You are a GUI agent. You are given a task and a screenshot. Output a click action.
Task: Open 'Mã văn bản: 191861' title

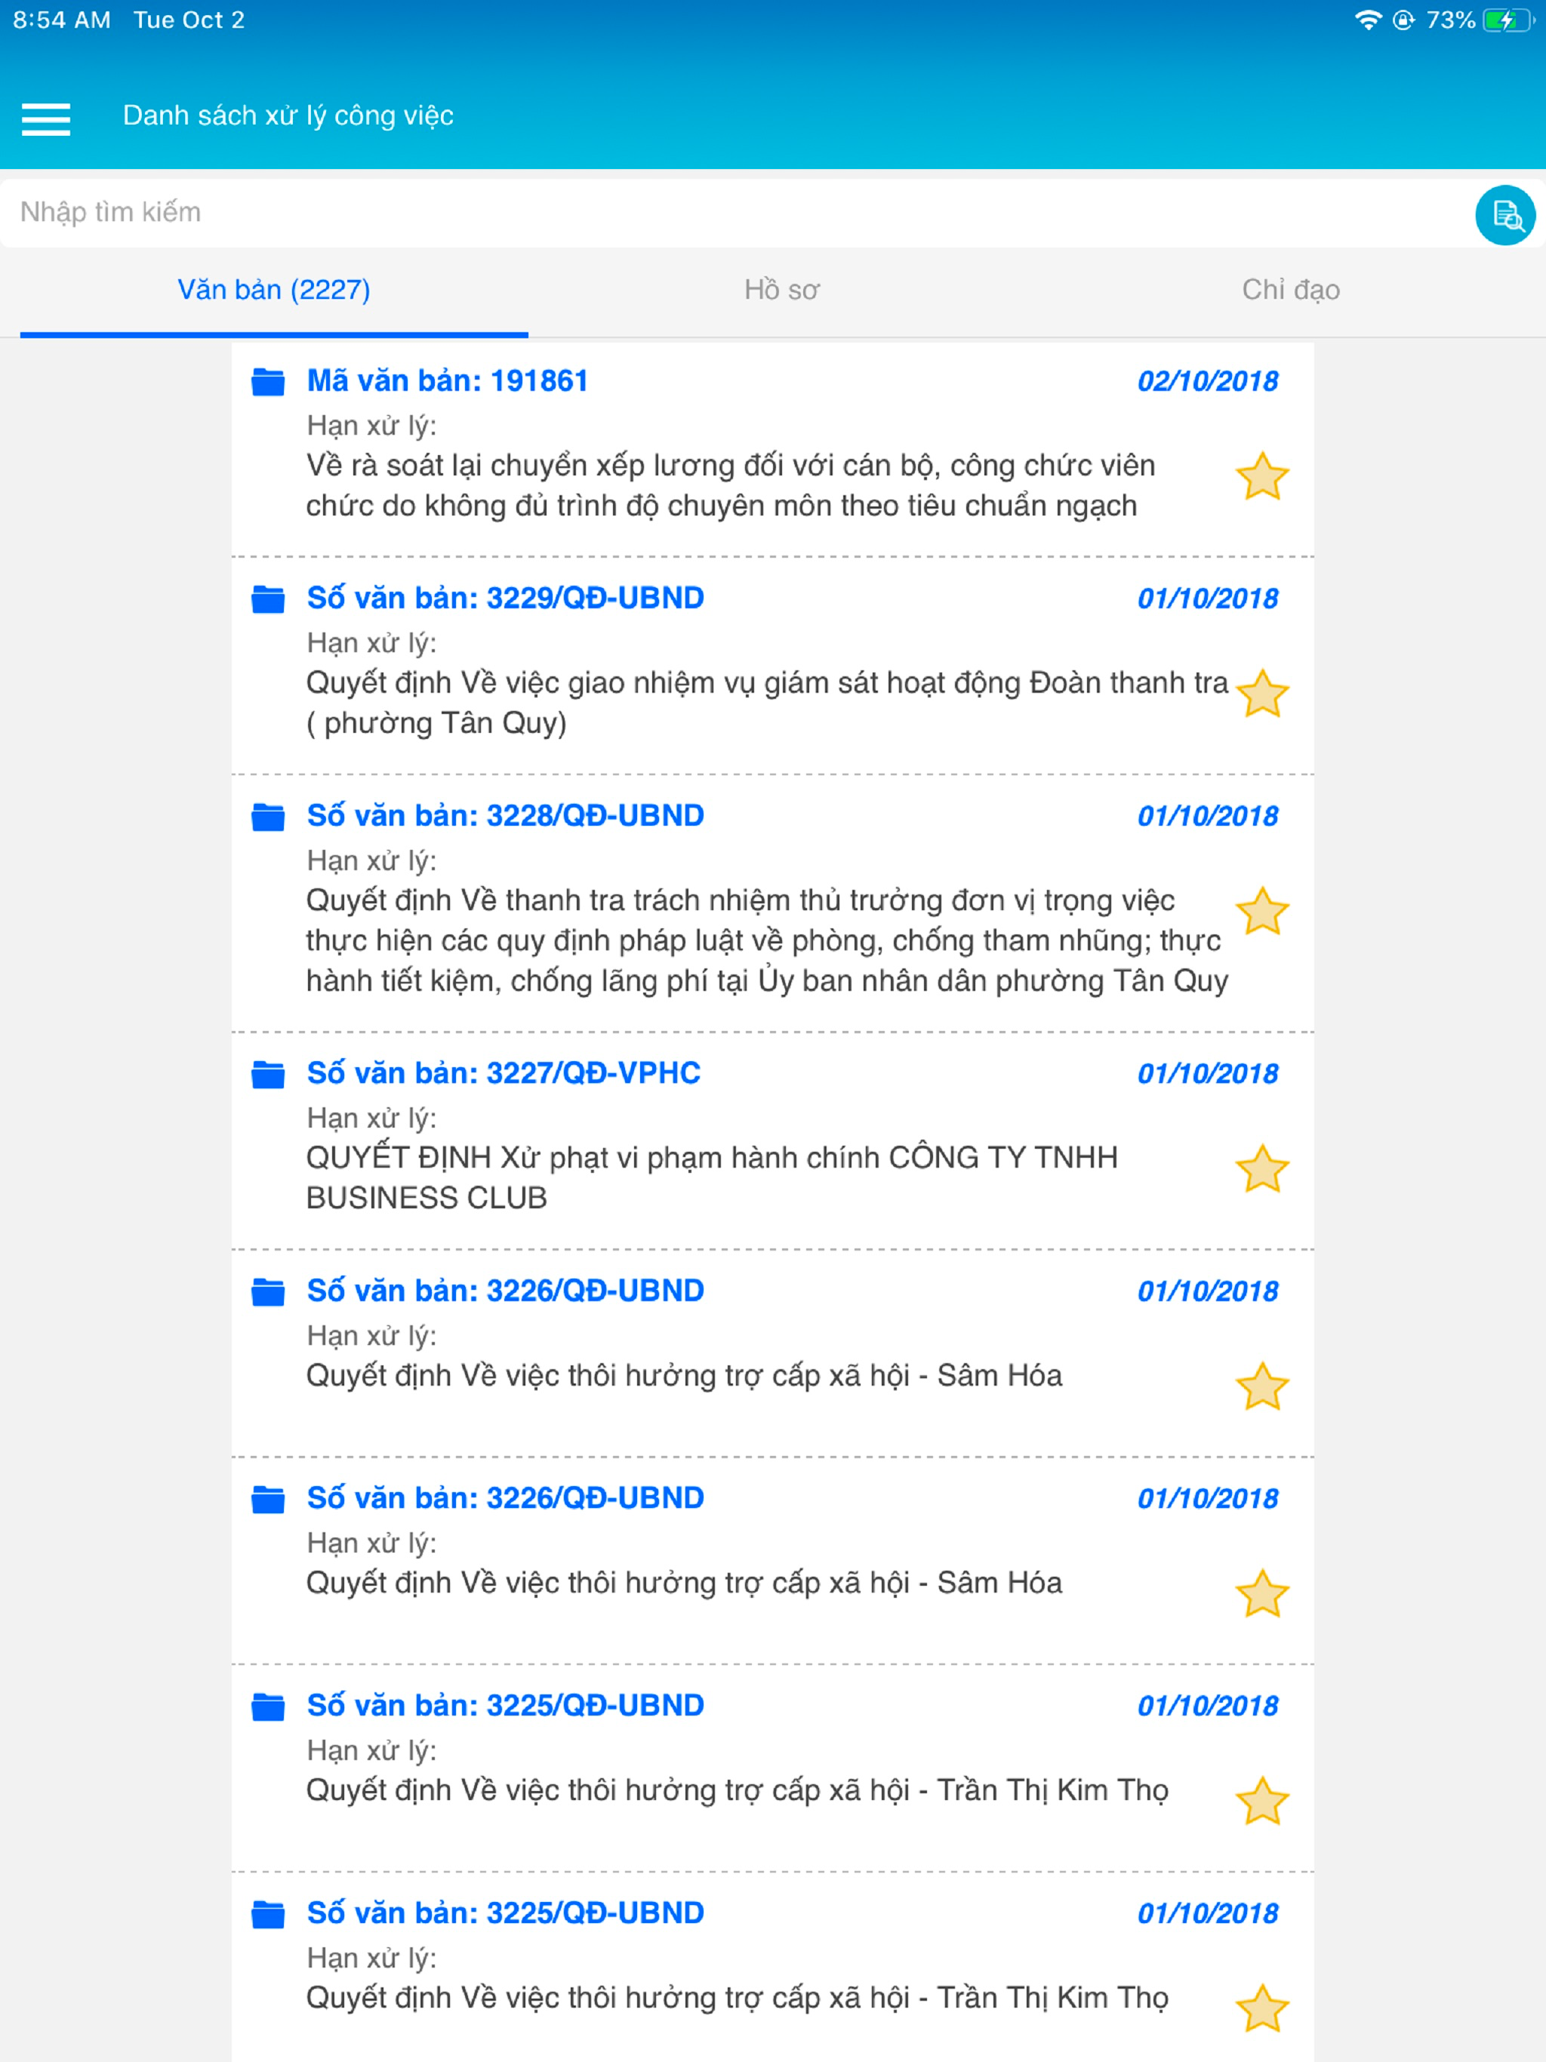point(448,380)
